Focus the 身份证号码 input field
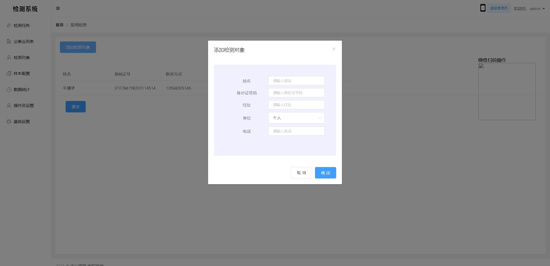550x266 pixels. (296, 93)
